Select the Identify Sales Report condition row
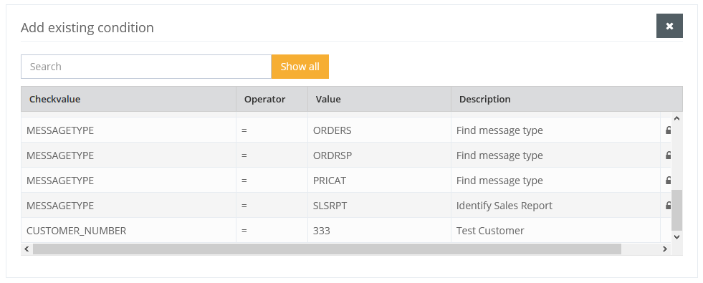Image resolution: width=703 pixels, height=283 pixels. 346,206
